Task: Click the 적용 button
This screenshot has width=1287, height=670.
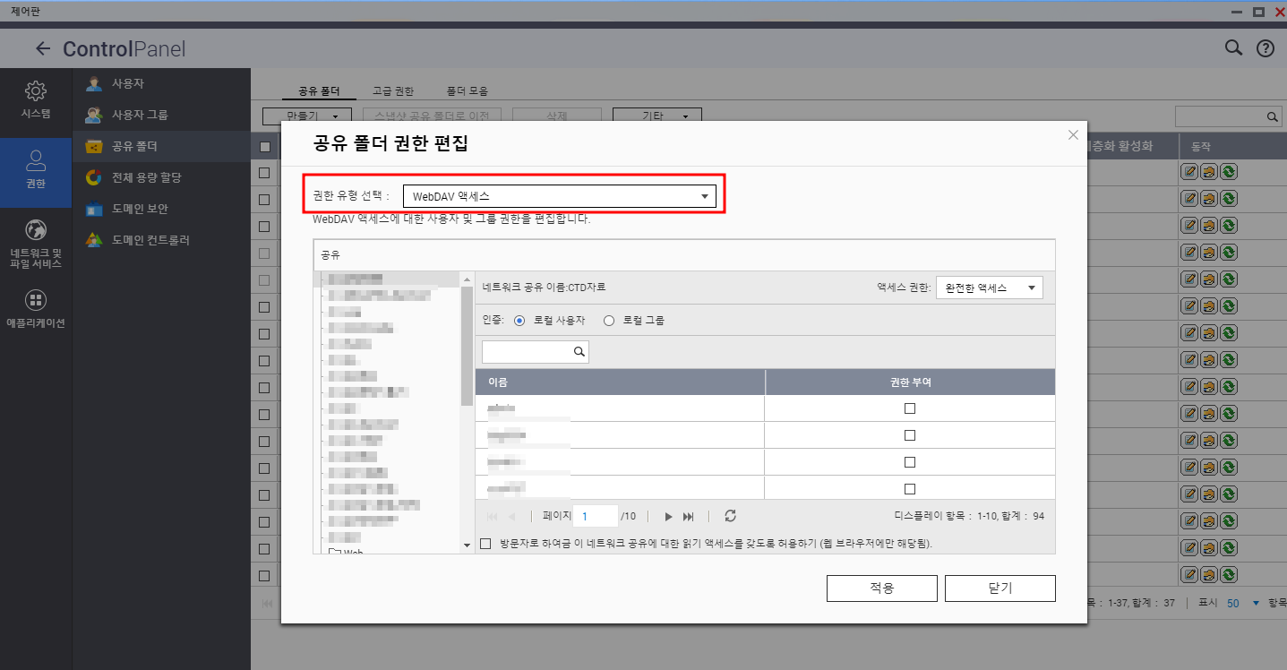Action: (882, 588)
